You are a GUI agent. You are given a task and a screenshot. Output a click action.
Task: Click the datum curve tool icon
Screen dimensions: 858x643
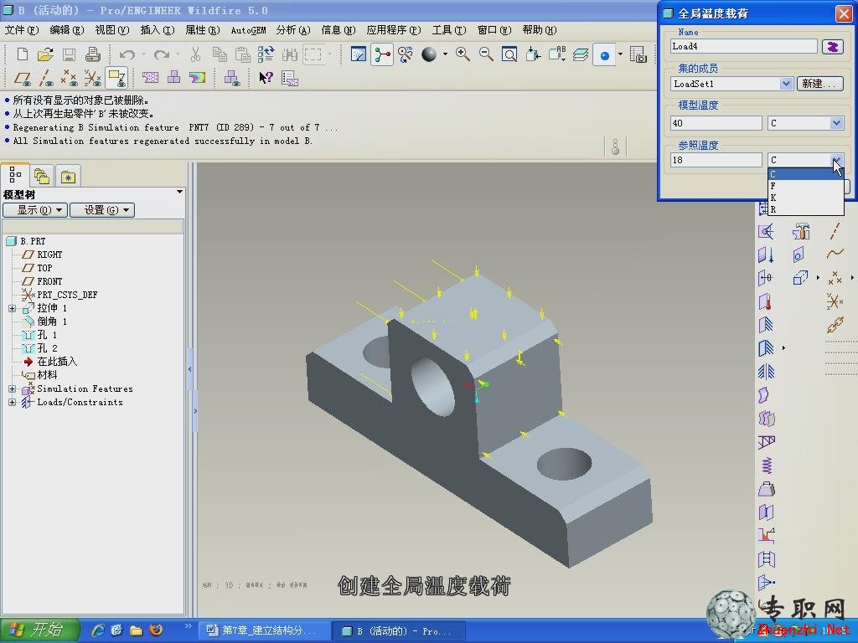coord(835,255)
